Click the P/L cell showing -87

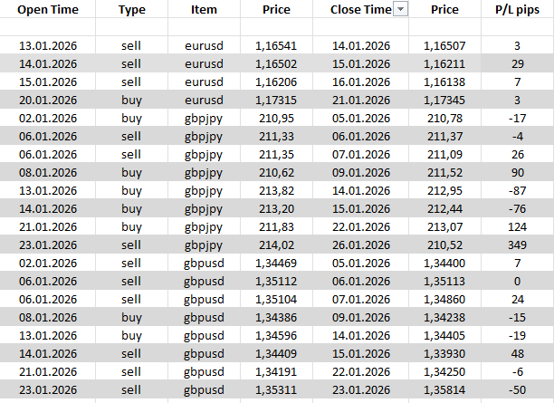(517, 188)
